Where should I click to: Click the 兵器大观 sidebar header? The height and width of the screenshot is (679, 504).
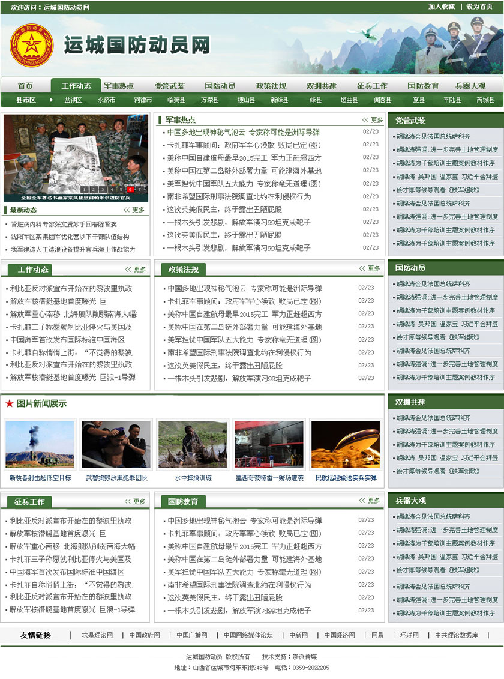coord(446,501)
